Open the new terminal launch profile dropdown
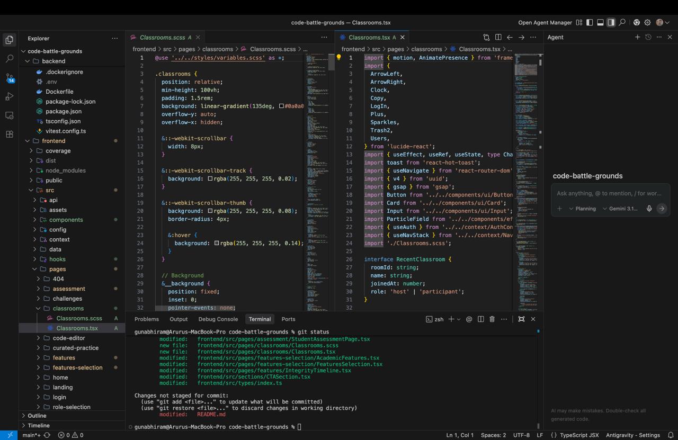The image size is (678, 440). click(458, 319)
